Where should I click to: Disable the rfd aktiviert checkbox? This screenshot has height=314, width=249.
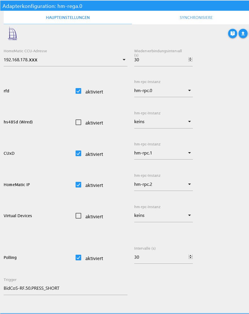[78, 91]
